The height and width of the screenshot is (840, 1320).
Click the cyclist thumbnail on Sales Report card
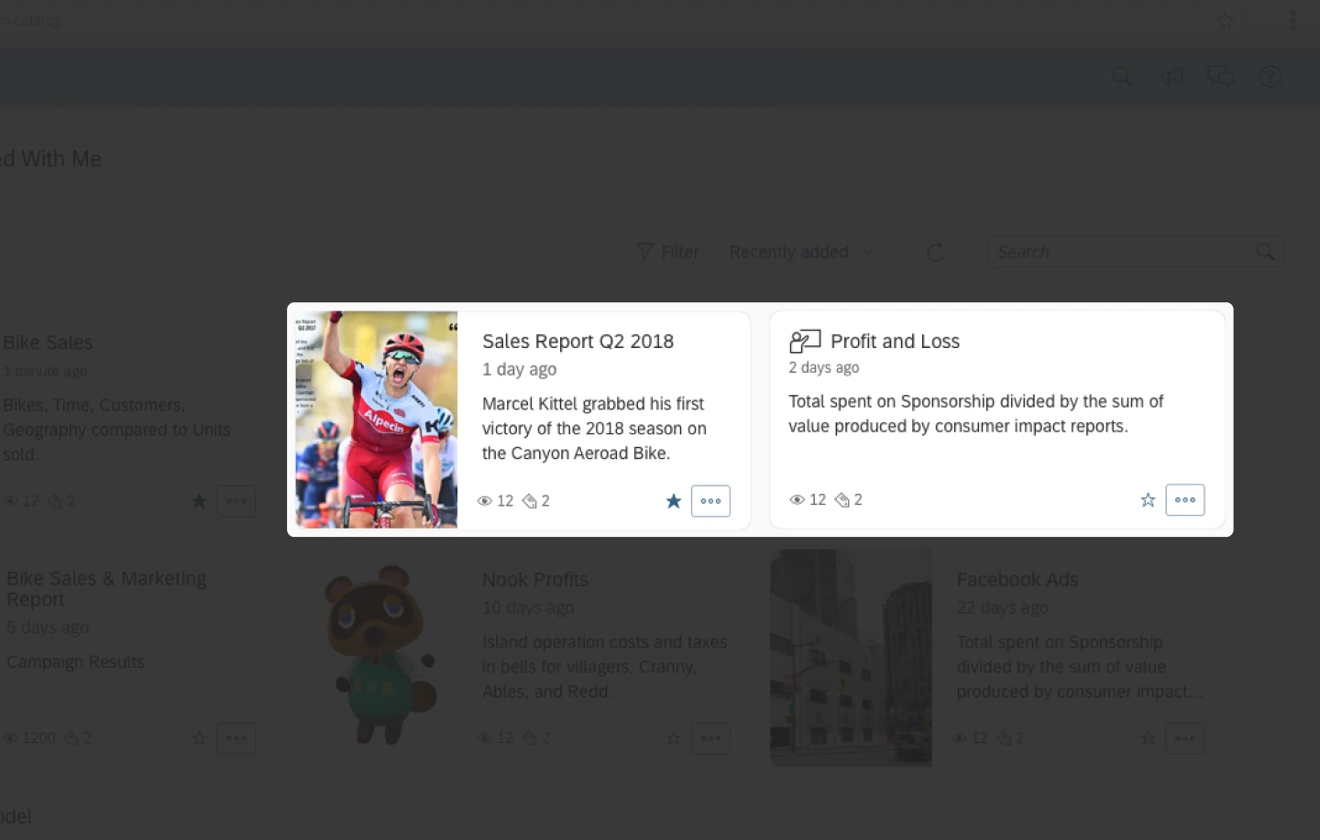tap(376, 420)
